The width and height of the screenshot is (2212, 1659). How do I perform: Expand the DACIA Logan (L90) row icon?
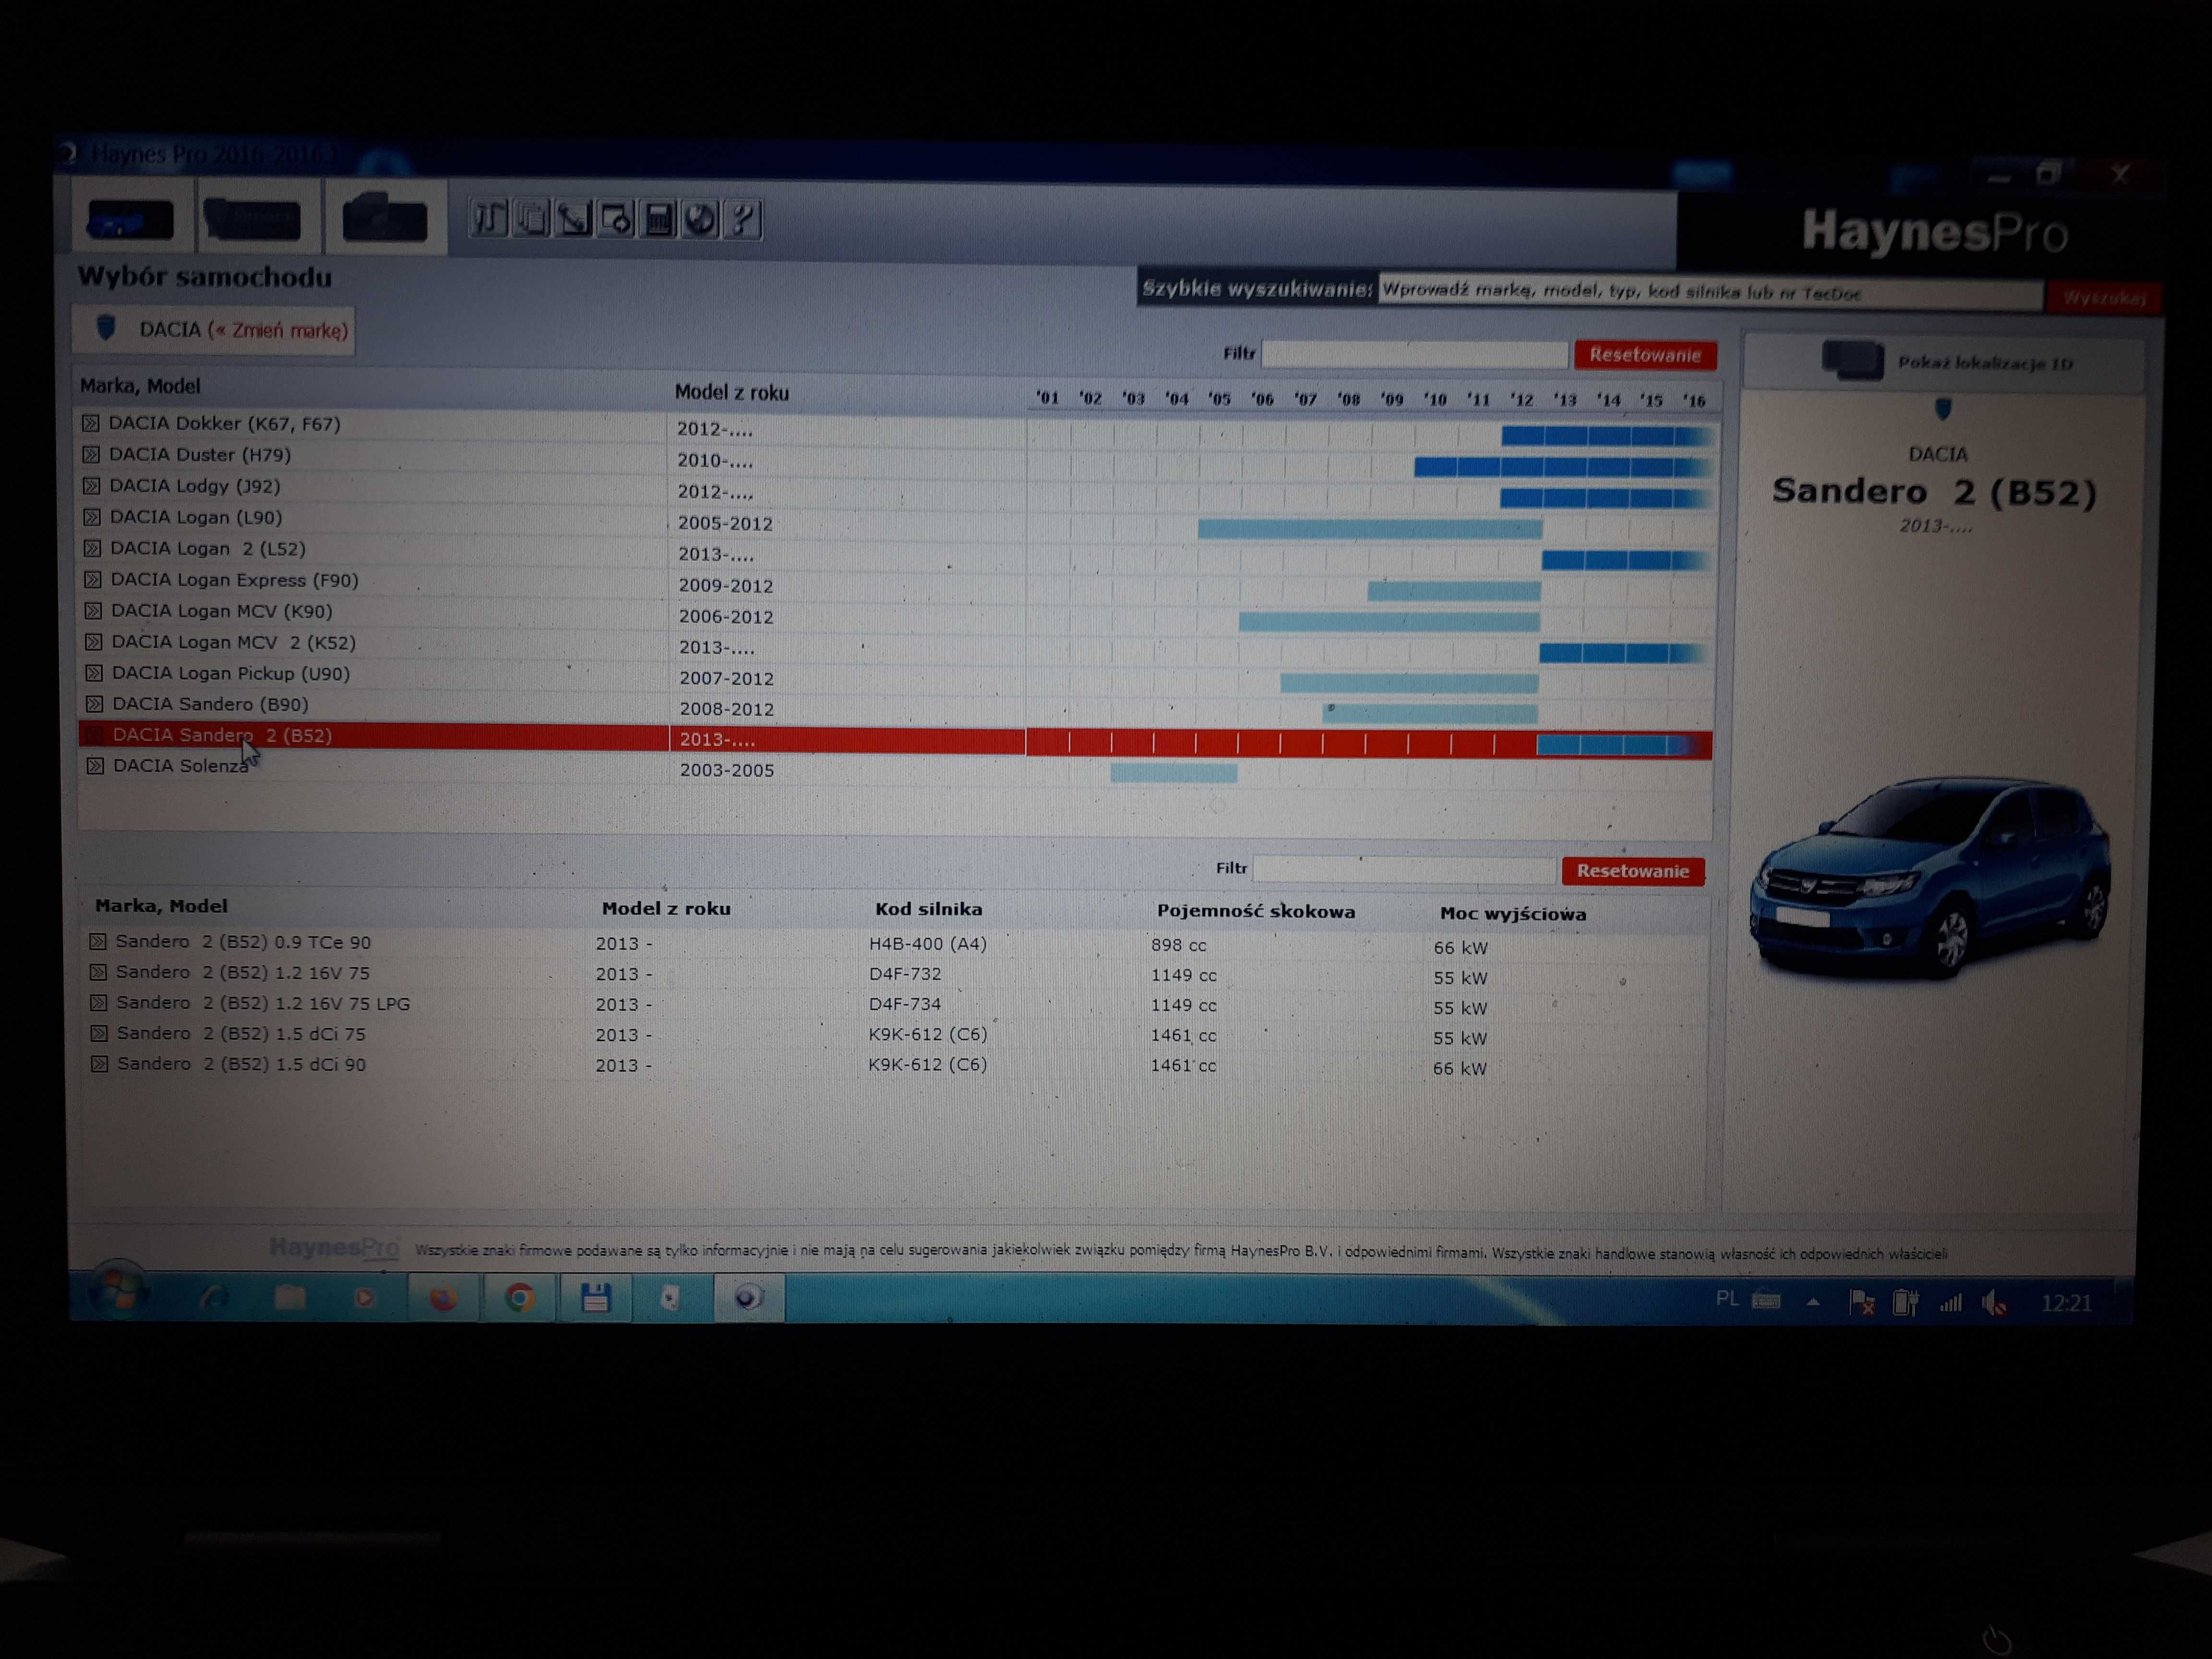pos(92,517)
